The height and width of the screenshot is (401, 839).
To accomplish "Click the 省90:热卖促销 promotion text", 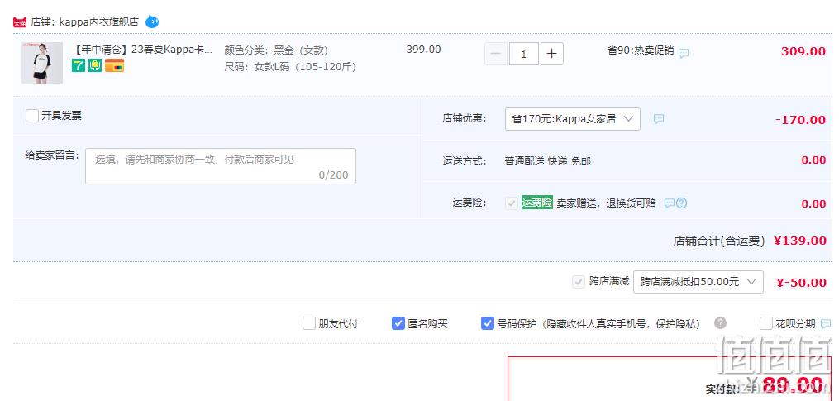I will (x=641, y=51).
